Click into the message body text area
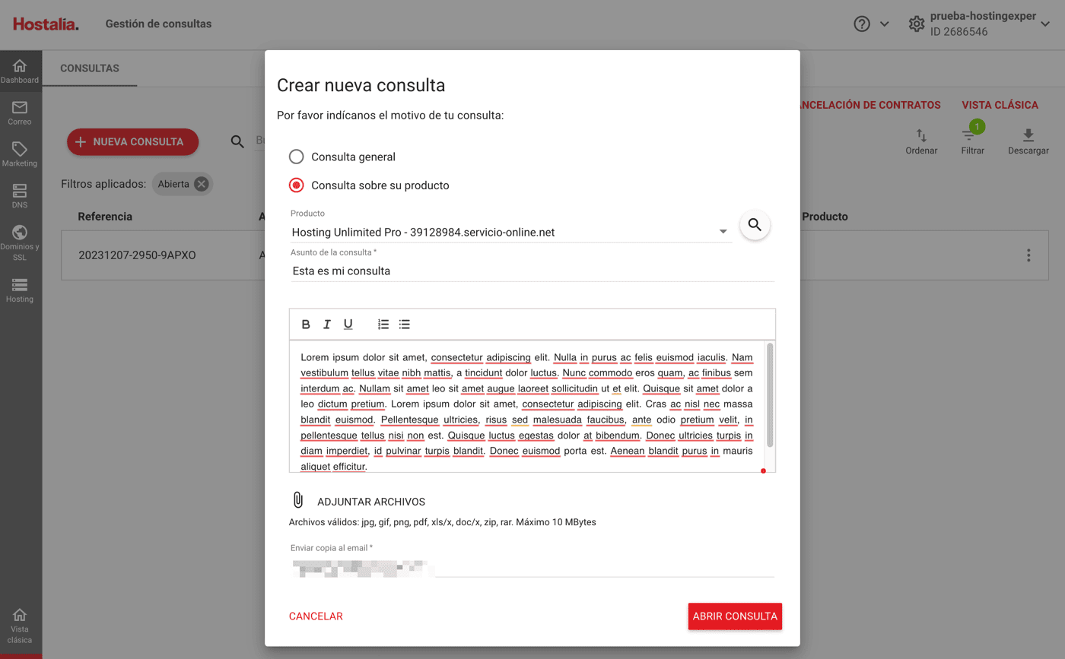The width and height of the screenshot is (1065, 659). [526, 406]
